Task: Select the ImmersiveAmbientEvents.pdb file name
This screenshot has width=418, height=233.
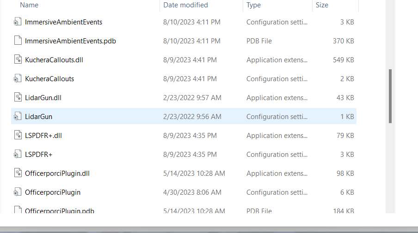Action: pyautogui.click(x=70, y=41)
